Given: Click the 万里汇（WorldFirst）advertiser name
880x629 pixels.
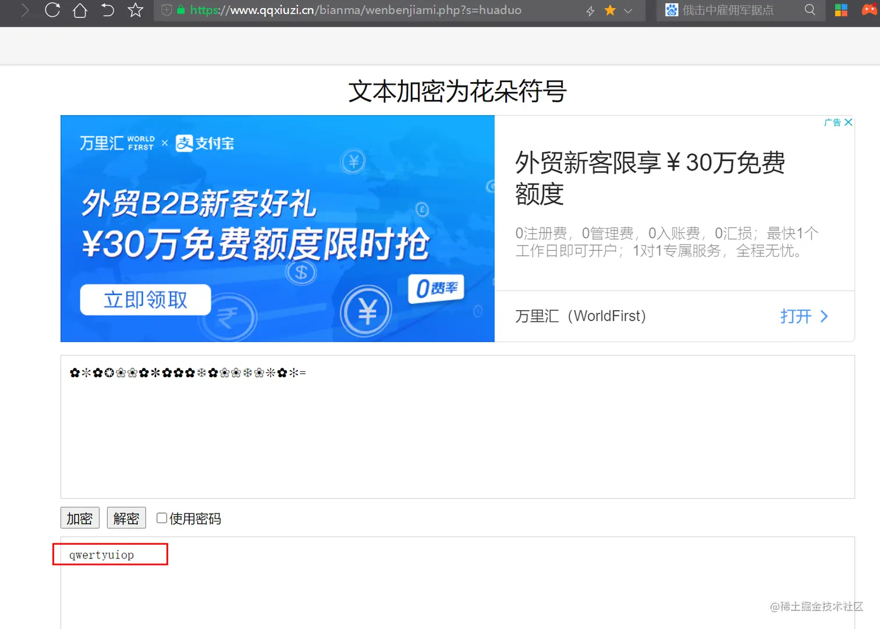Looking at the screenshot, I should pos(581,316).
